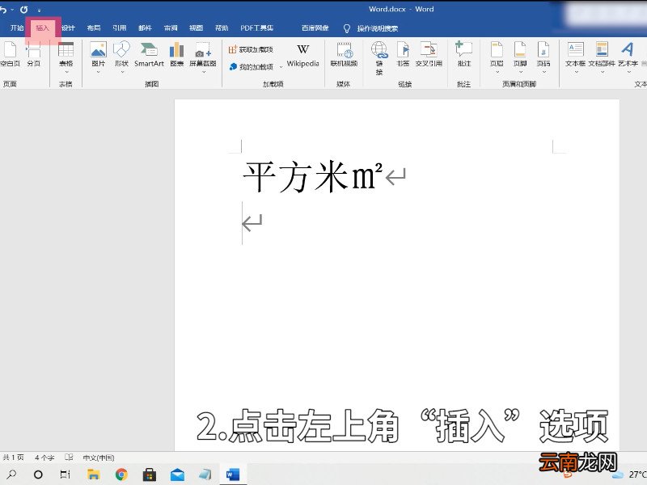
Task: Insert a comment (批注)
Action: coord(463,54)
